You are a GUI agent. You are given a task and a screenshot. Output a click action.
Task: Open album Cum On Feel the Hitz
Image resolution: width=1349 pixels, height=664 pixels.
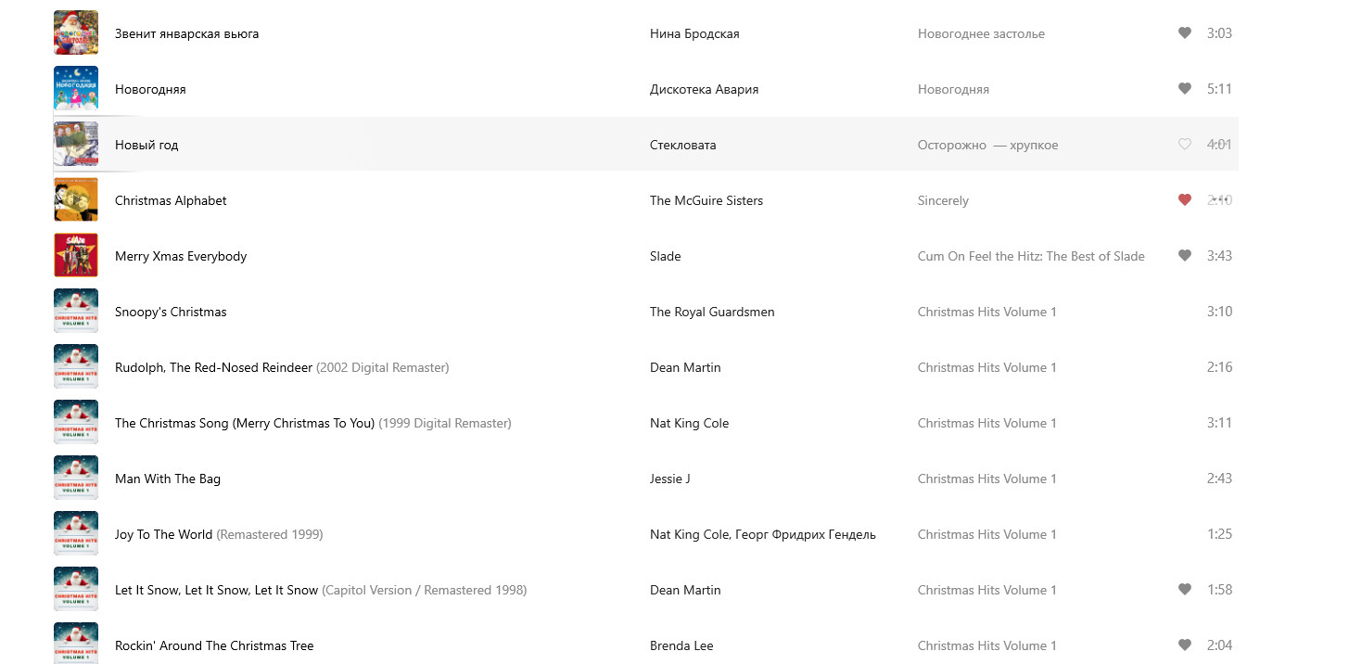[1030, 257]
